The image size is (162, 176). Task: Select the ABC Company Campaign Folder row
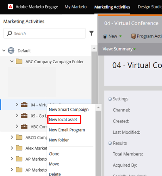tap(46, 62)
